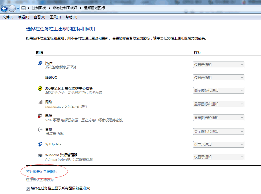Image resolution: width=261 pixels, height=194 pixels.
Task: Click the 行为 column header
Action: point(197,53)
